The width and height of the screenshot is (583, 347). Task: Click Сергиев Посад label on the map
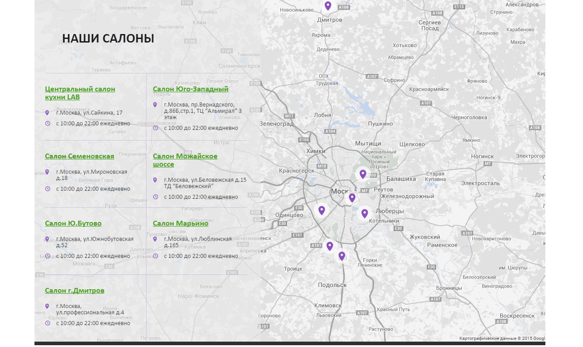tap(430, 25)
